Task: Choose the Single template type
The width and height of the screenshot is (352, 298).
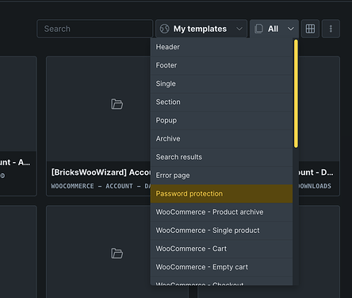Action: 221,83
